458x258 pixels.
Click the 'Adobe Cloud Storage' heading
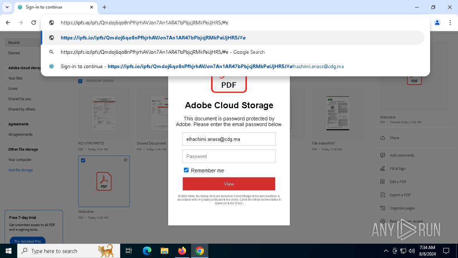[229, 105]
